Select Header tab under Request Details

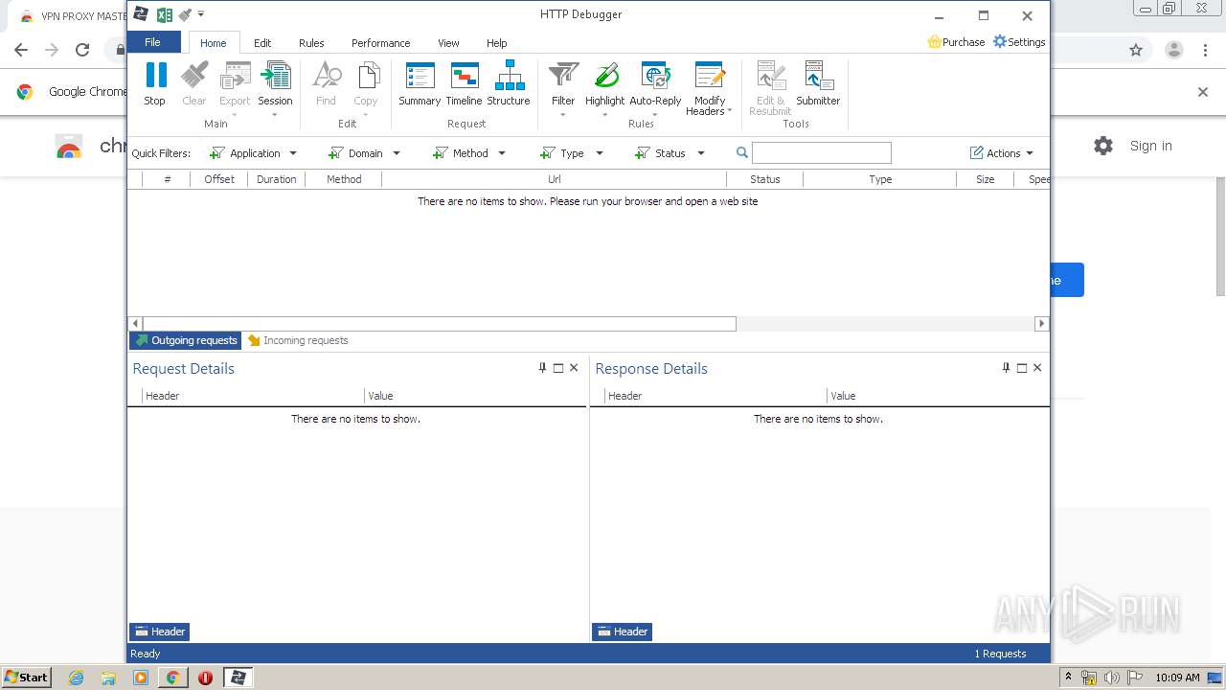pyautogui.click(x=160, y=632)
